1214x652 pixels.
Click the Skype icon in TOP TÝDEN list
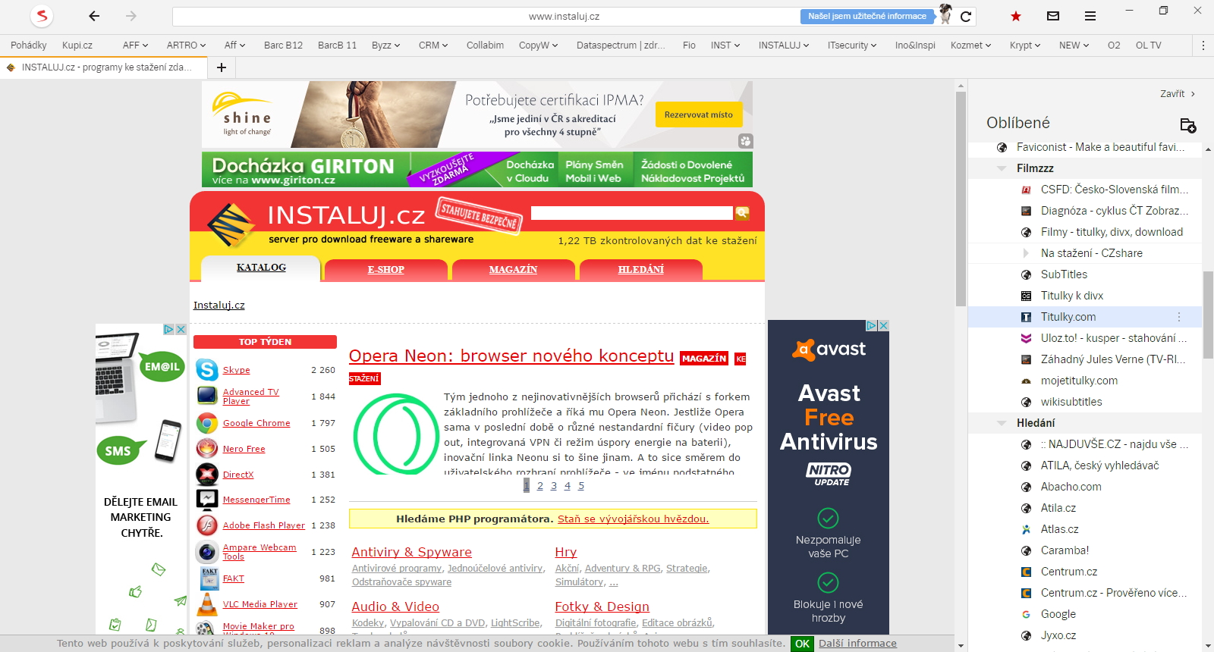click(x=207, y=369)
